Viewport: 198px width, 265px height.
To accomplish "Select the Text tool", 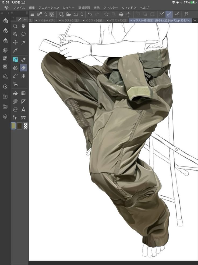I will pos(23,110).
